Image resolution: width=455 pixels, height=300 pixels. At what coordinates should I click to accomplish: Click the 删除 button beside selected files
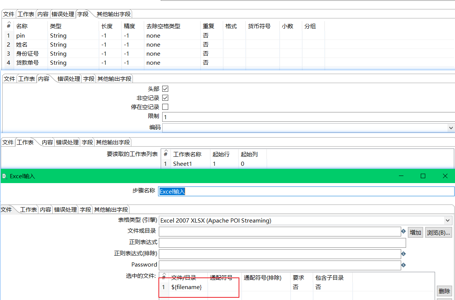pos(444,291)
